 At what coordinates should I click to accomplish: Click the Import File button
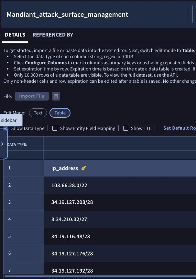pyautogui.click(x=32, y=96)
